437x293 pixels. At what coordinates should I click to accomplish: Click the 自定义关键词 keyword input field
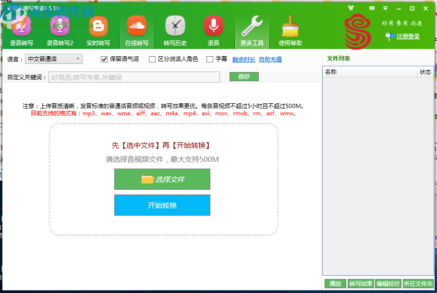(x=134, y=76)
